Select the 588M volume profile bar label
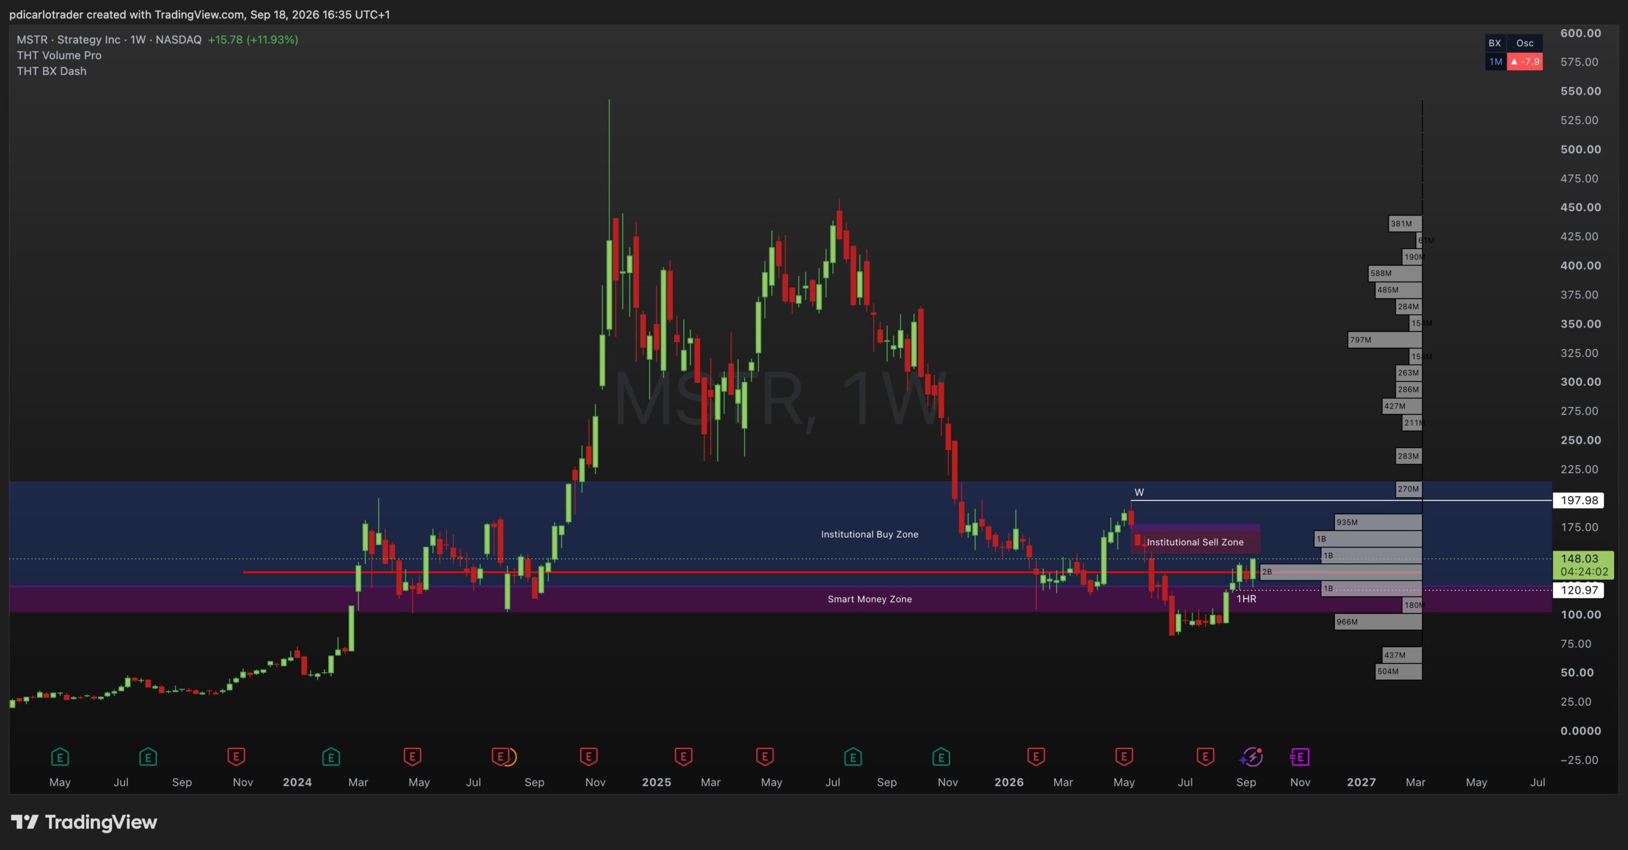Screen dimensions: 1628x850 tap(1381, 273)
